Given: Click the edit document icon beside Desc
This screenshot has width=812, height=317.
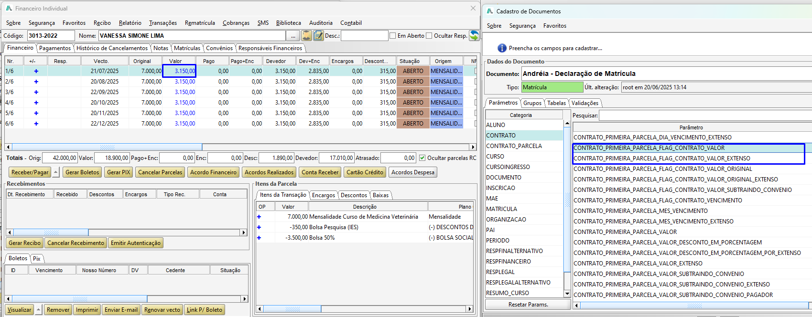Looking at the screenshot, I should 319,35.
